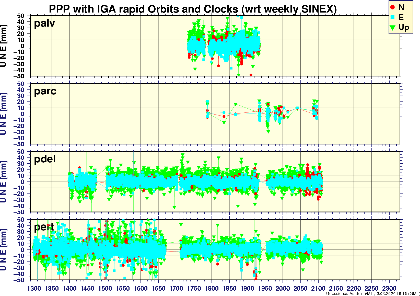Screen dimensions: 420x296
Task: Click the 'U N E [mm]' axis title of pdel panel
Action: [3, 182]
